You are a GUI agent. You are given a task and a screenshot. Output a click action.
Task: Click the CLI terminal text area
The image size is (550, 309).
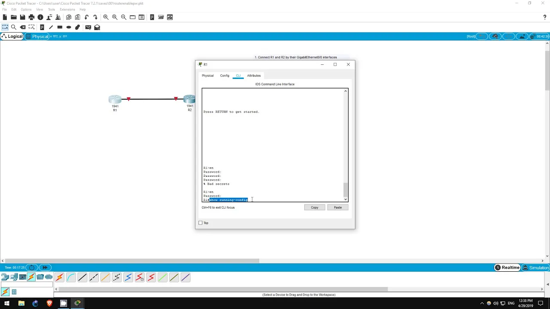pyautogui.click(x=272, y=145)
